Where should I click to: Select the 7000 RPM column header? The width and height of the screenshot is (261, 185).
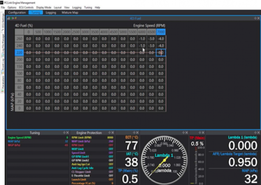click(x=161, y=32)
